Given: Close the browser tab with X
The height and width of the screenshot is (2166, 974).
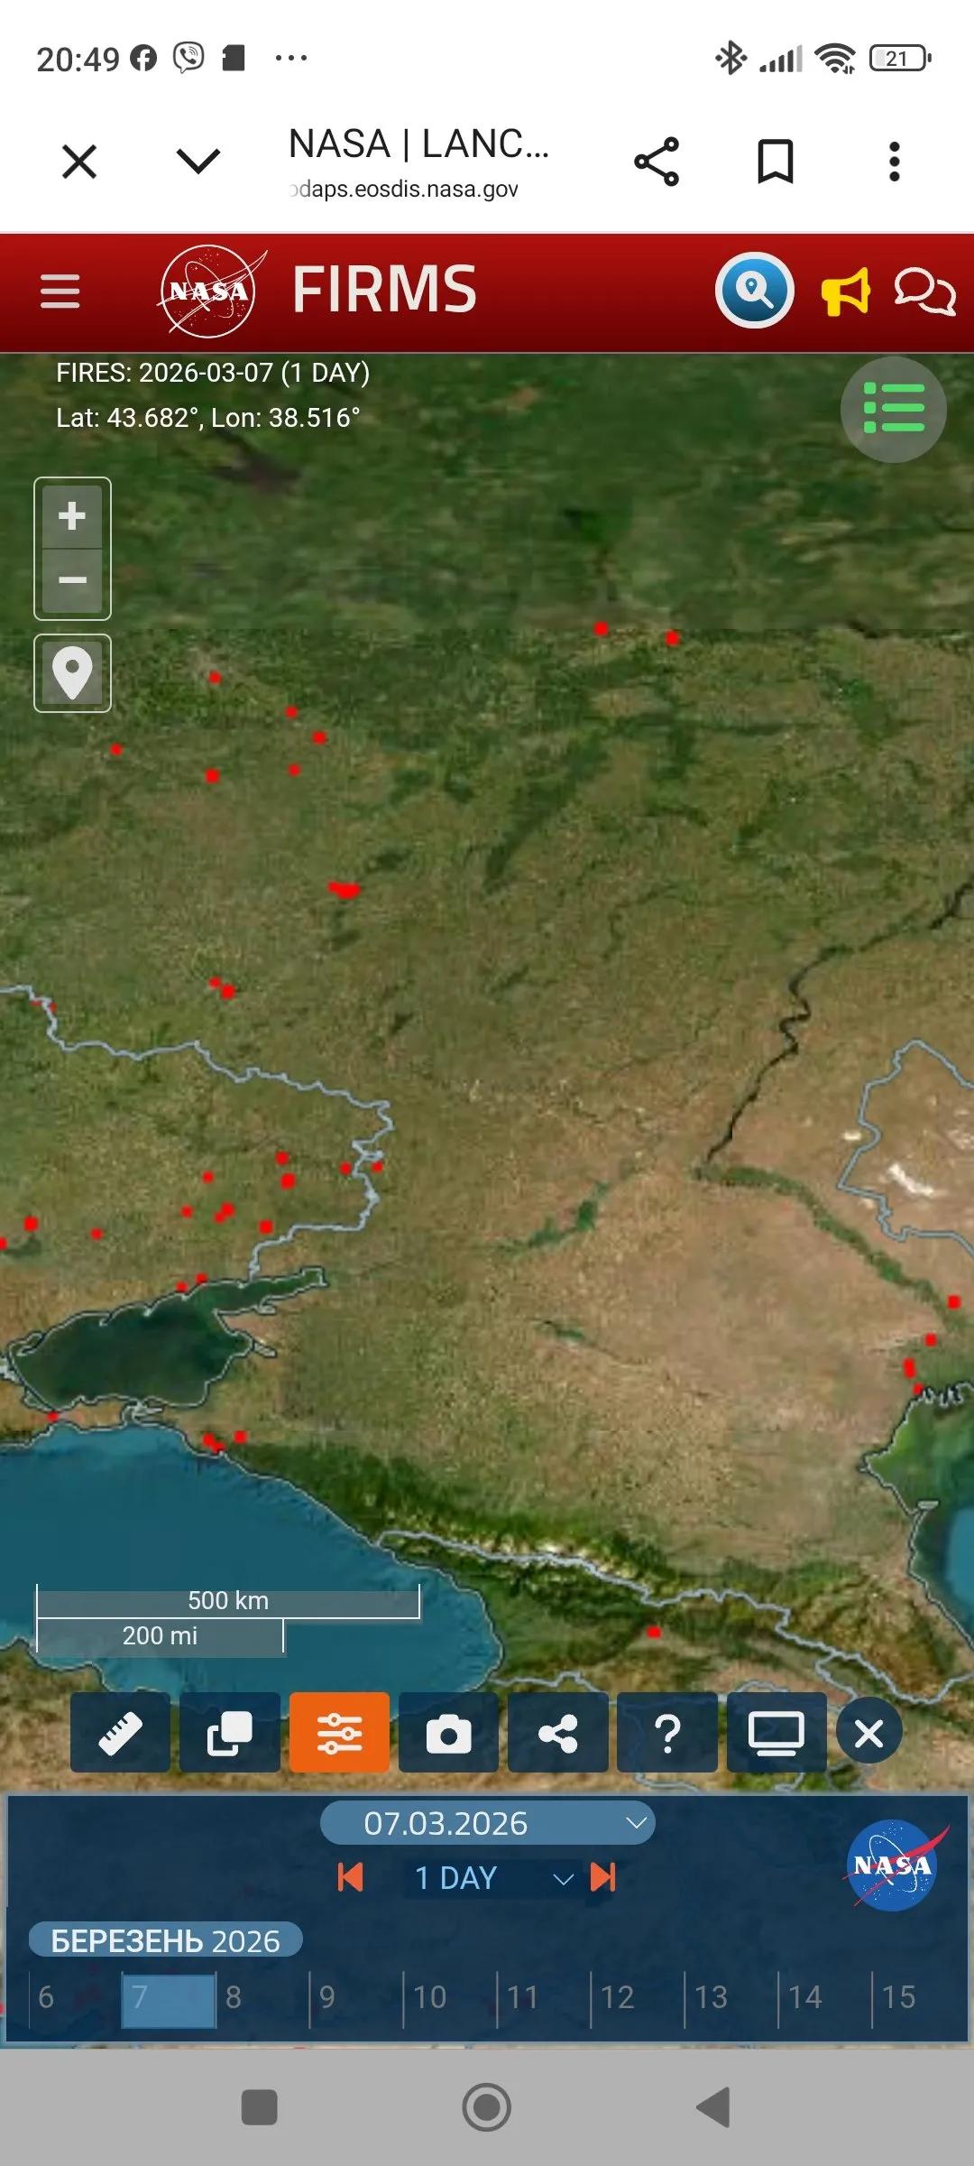Looking at the screenshot, I should (79, 162).
